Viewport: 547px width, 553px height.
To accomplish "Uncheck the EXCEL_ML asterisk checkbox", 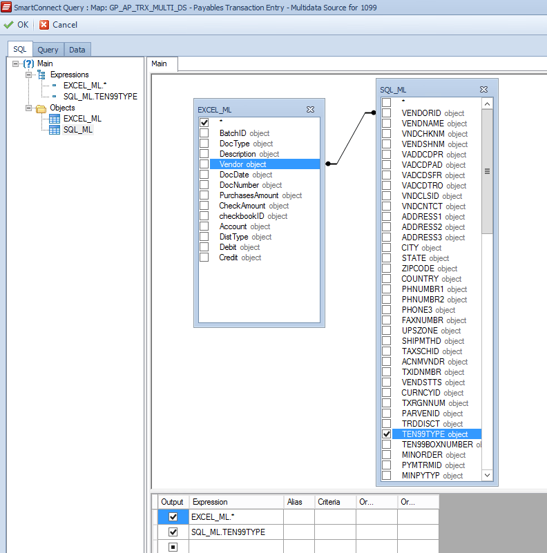I will coord(204,122).
